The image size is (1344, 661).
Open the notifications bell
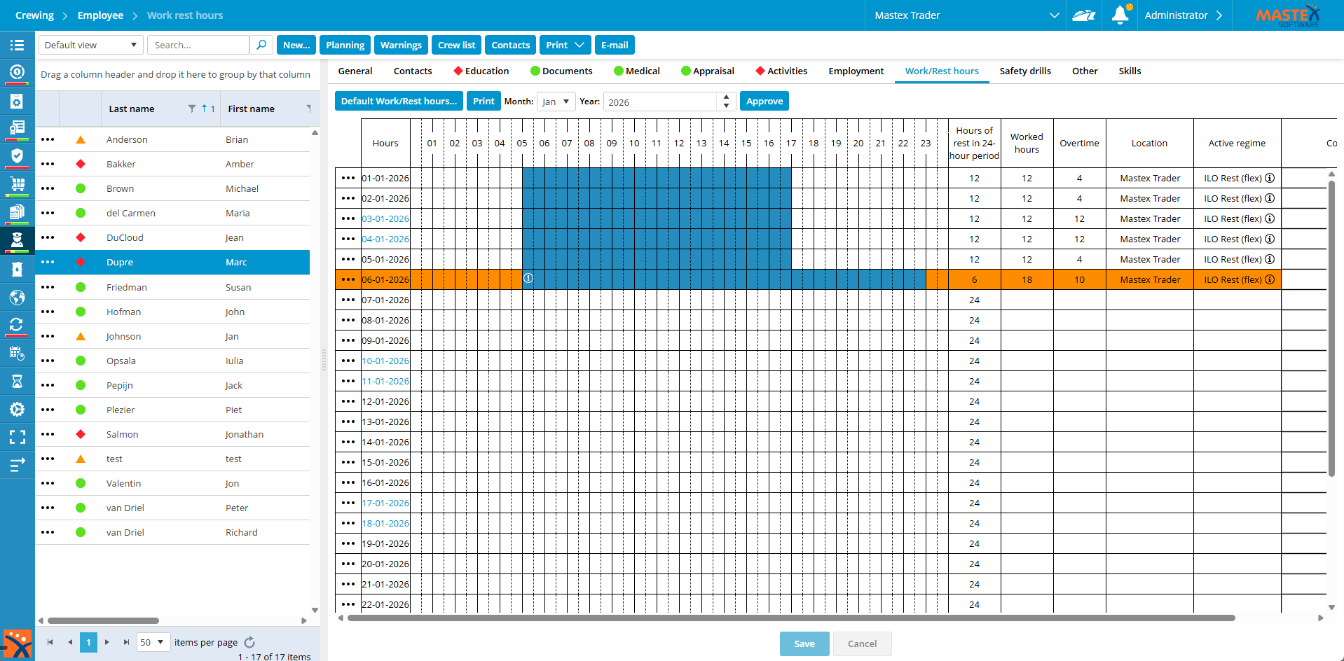(1120, 15)
